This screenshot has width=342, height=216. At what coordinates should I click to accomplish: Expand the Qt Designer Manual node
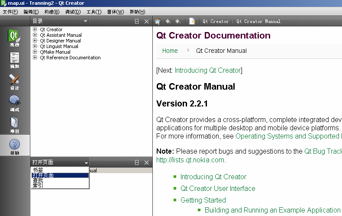(x=35, y=41)
